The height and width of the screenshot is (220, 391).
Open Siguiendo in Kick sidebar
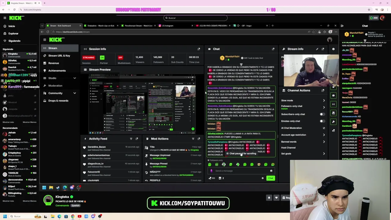coord(14,41)
